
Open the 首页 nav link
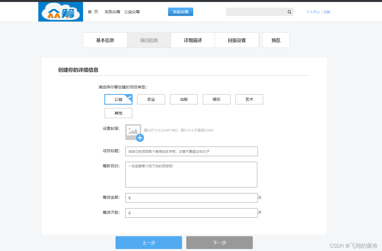pos(93,12)
